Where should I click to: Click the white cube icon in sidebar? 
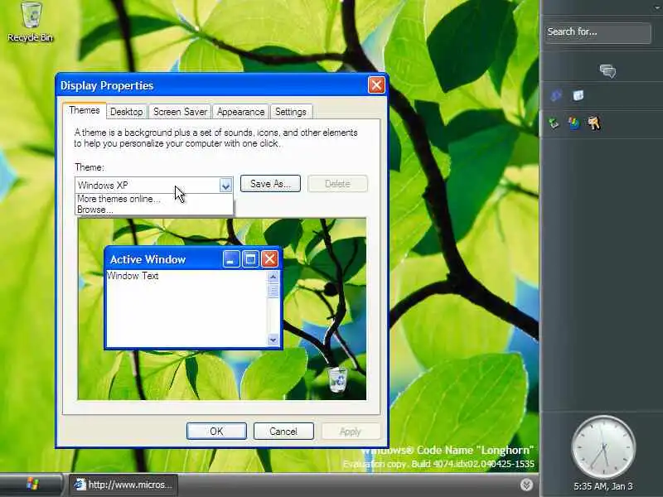pos(578,95)
